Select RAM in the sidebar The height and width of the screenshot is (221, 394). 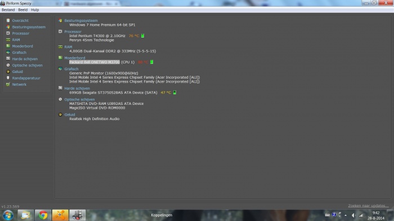pos(16,40)
